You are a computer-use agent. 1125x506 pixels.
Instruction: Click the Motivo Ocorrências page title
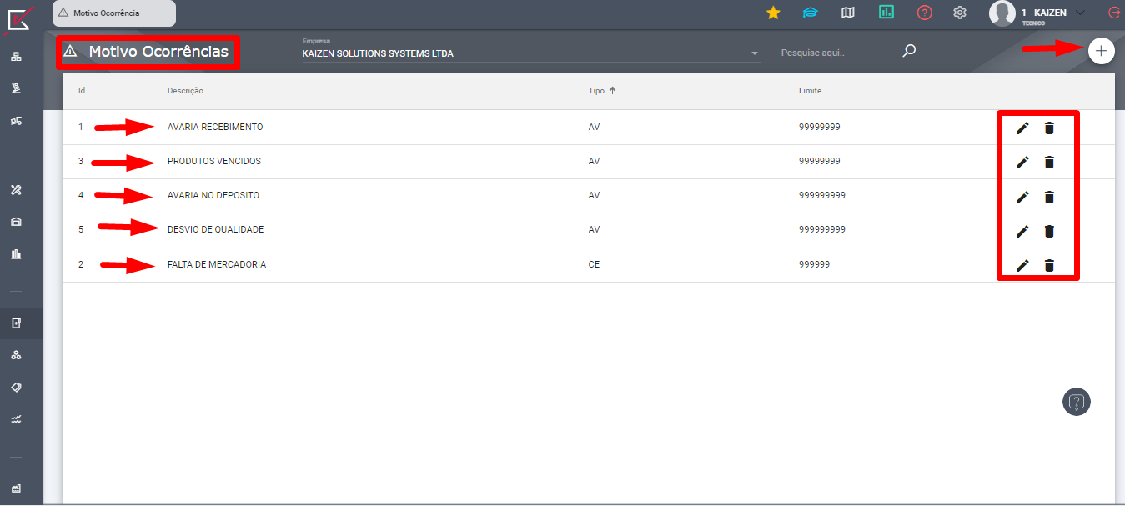pos(158,52)
